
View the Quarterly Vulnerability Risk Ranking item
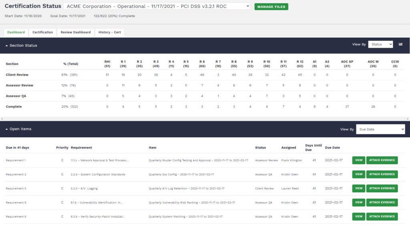click(x=358, y=202)
